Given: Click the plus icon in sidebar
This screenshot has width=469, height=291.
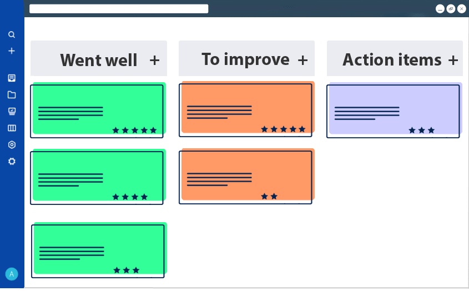Looking at the screenshot, I should [12, 51].
